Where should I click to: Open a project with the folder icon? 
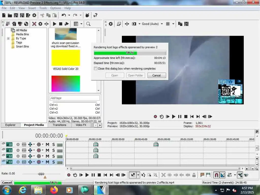click(10, 15)
